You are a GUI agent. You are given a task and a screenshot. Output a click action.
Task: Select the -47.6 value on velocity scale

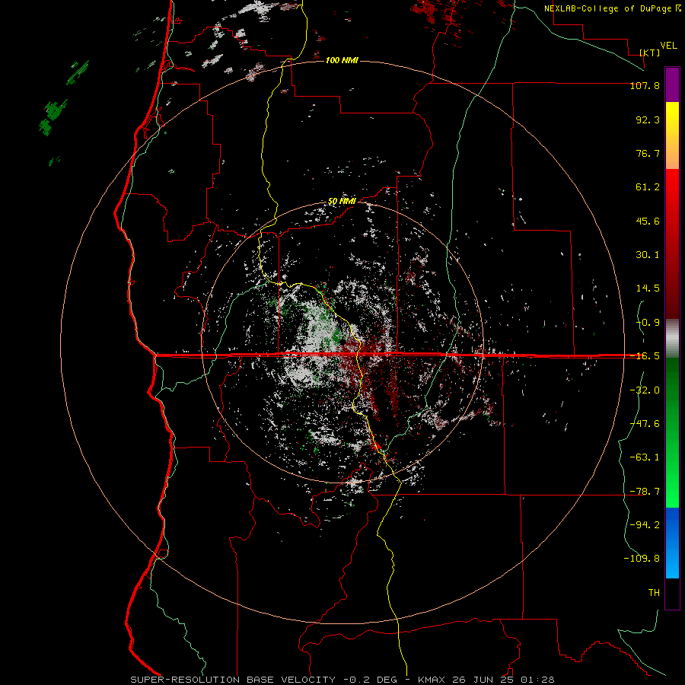[x=645, y=424]
